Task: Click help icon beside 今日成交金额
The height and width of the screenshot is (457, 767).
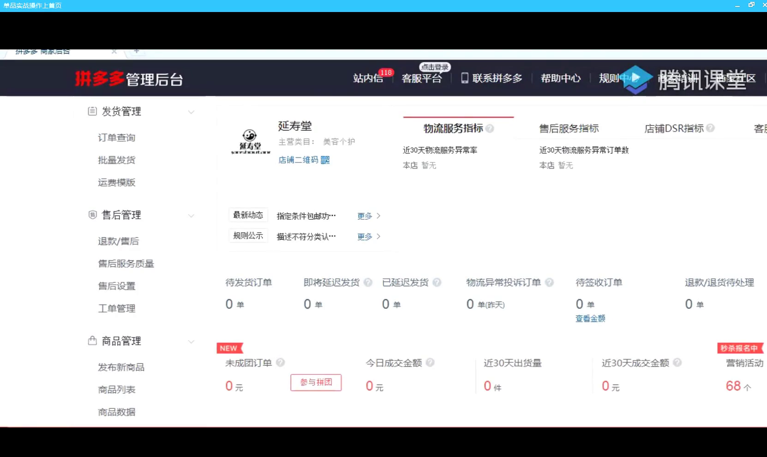Action: point(430,362)
